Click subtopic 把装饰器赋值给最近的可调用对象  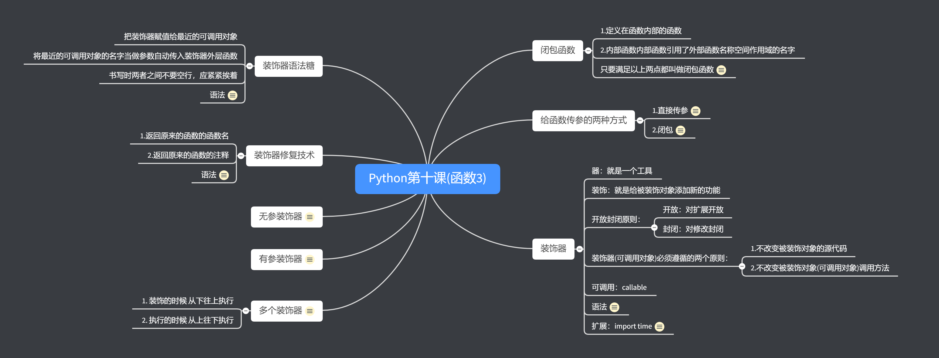181,37
